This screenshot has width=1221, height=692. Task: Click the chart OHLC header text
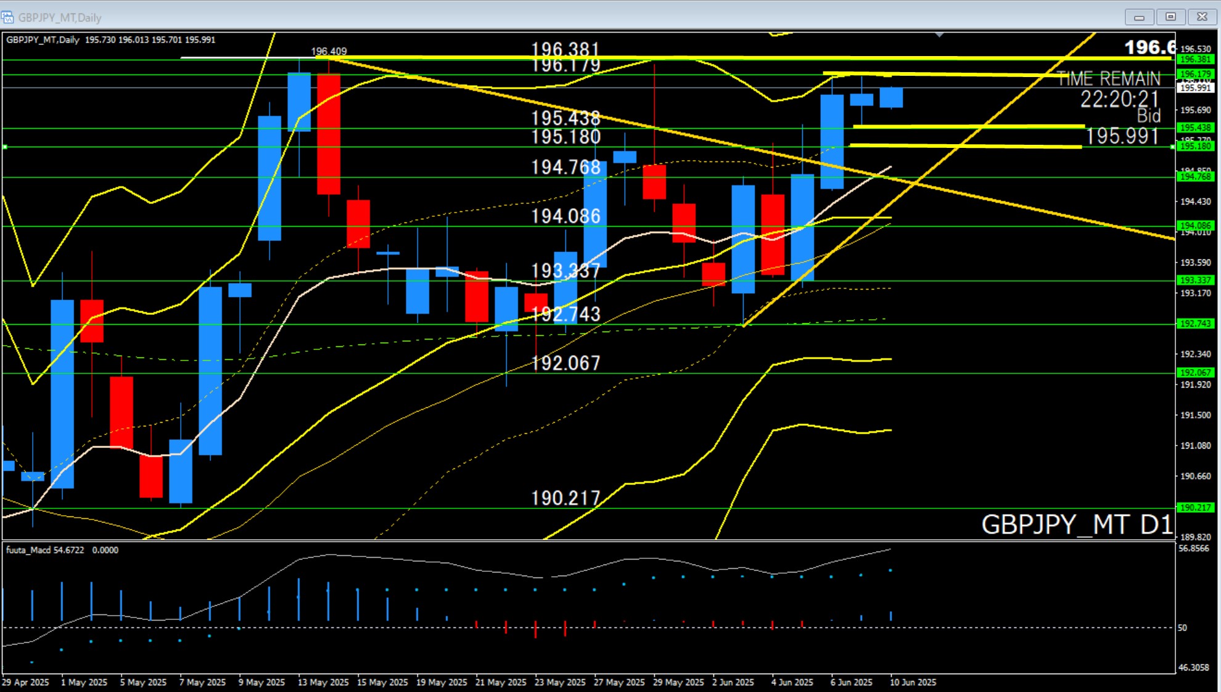111,40
